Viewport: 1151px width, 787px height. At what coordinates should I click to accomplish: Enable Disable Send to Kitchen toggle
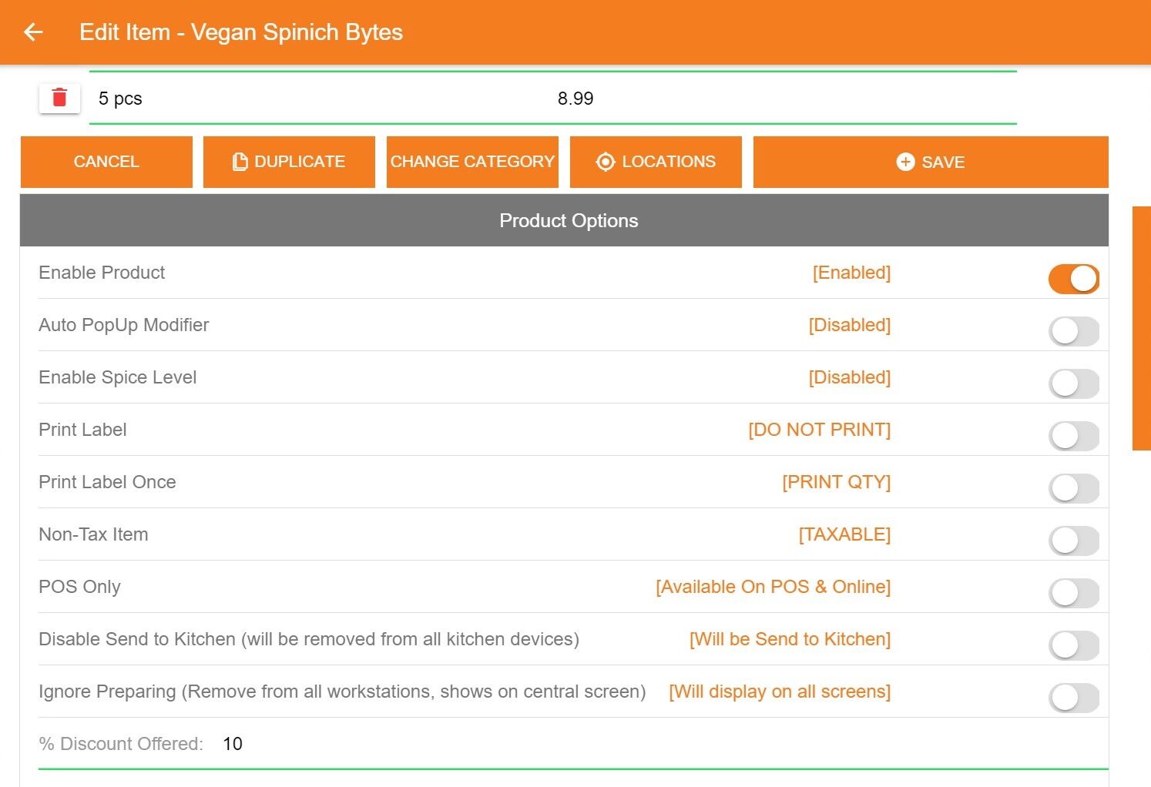[x=1074, y=645]
